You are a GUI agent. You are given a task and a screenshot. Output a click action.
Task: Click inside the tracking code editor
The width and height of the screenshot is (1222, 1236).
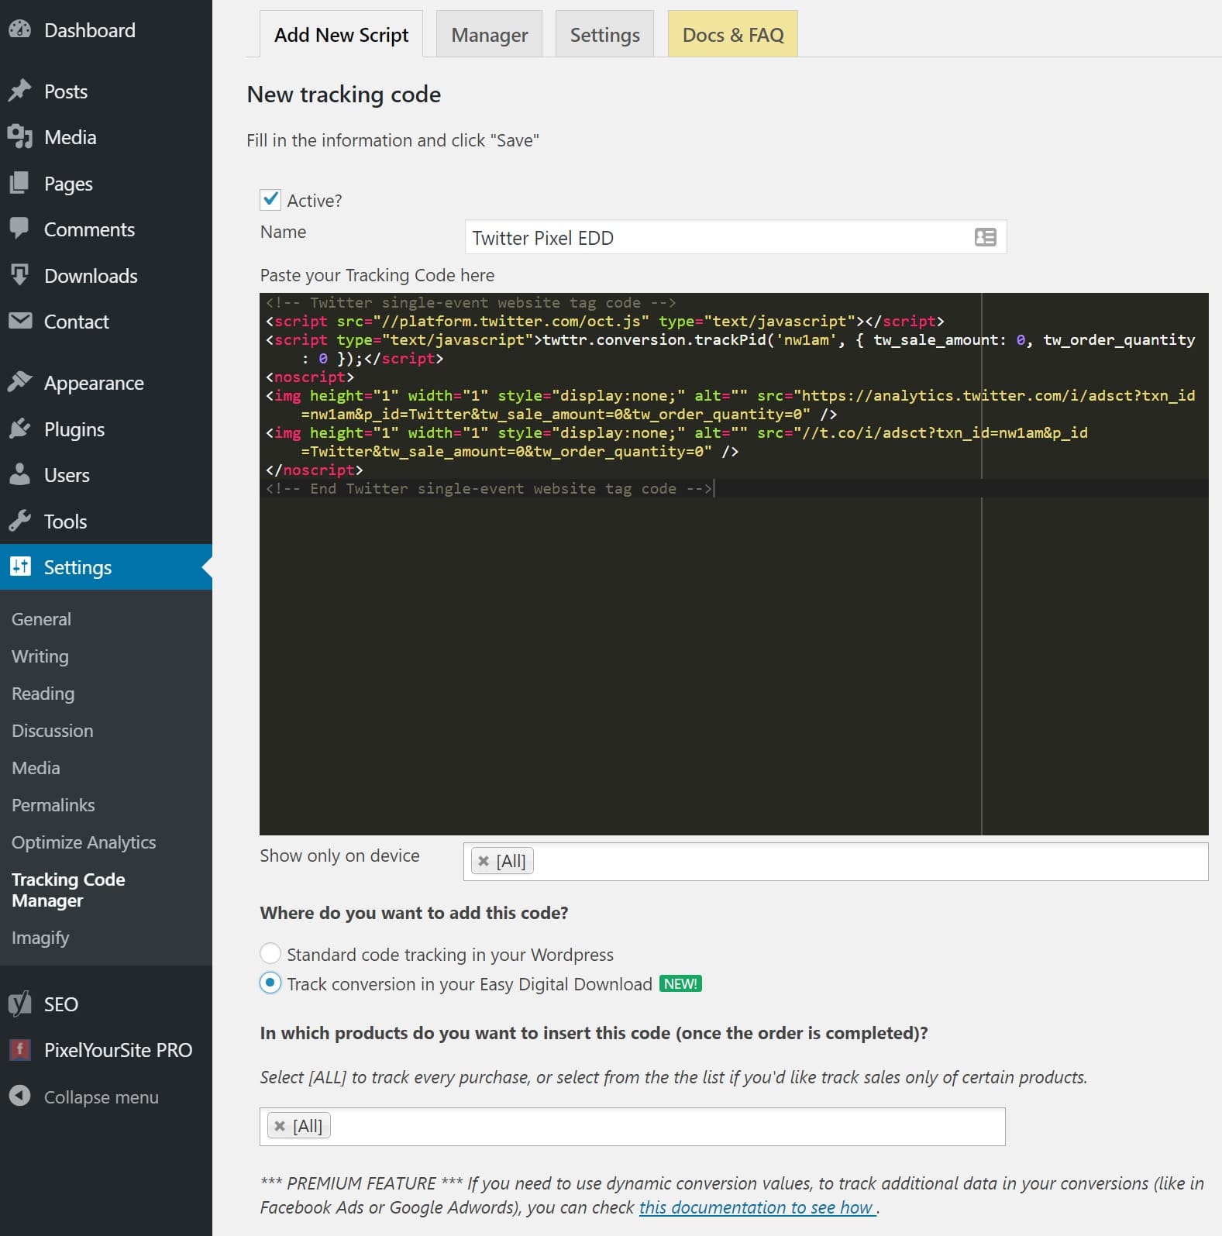(620, 659)
